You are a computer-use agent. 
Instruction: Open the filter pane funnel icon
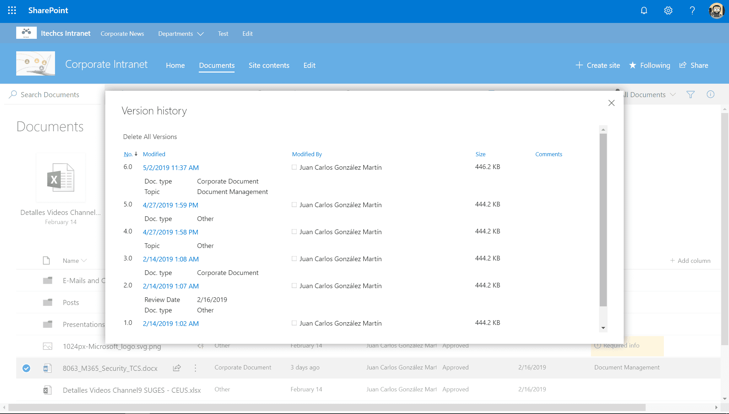tap(691, 94)
